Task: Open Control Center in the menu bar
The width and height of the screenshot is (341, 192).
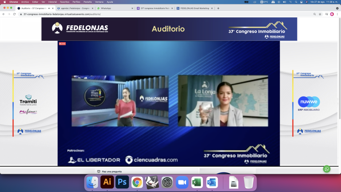Action: tap(301, 2)
